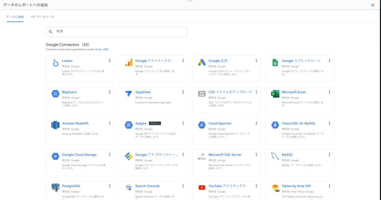Open BigQuery card three-dot menu
The width and height of the screenshot is (381, 200).
(x=110, y=92)
